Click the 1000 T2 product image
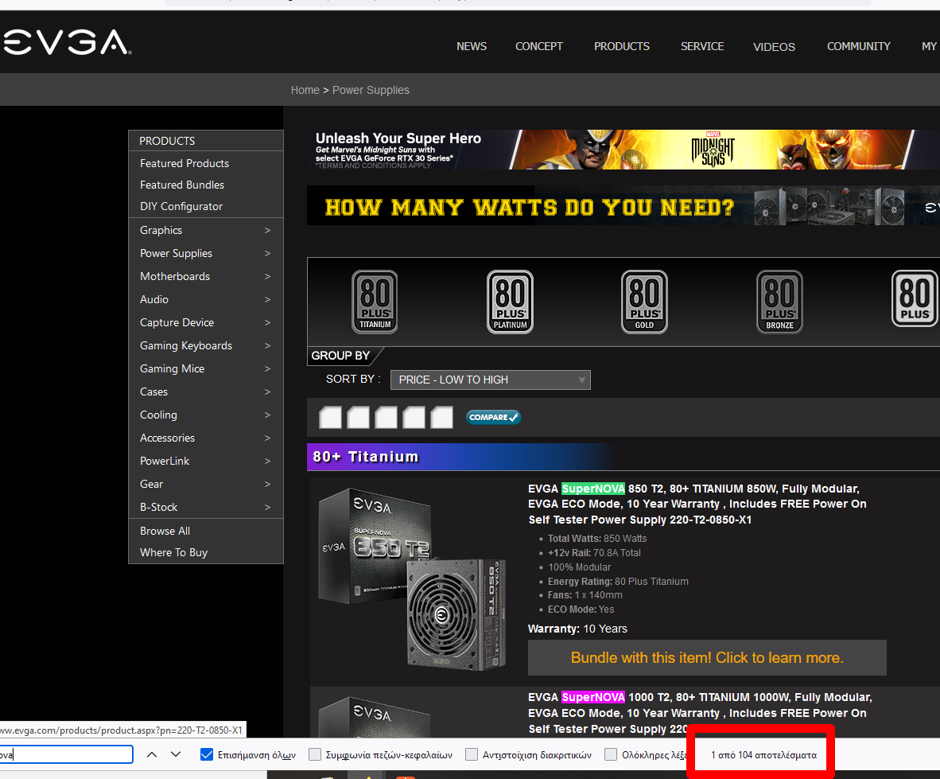The height and width of the screenshot is (779, 940). pos(374,717)
